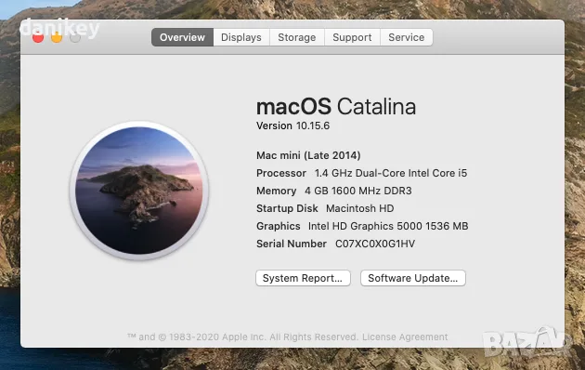This screenshot has height=370, width=585.
Task: Minimize window with the yellow button
Action: tap(57, 37)
